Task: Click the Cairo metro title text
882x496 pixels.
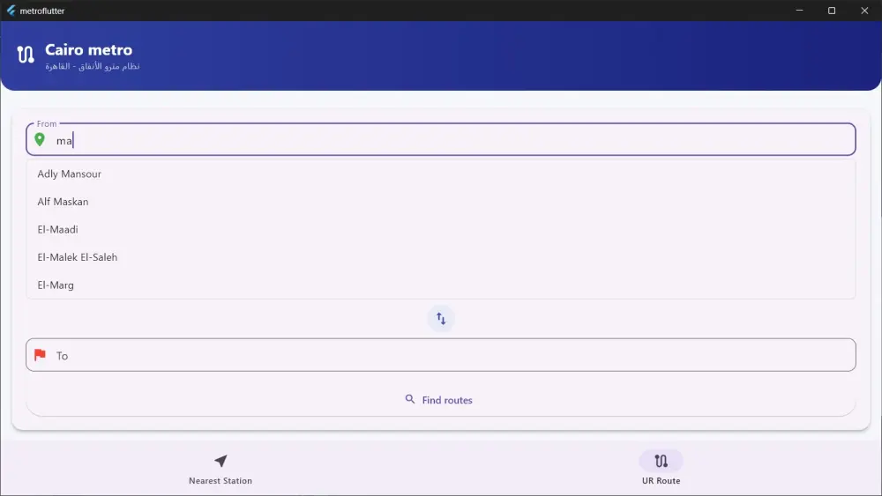Action: pos(89,49)
